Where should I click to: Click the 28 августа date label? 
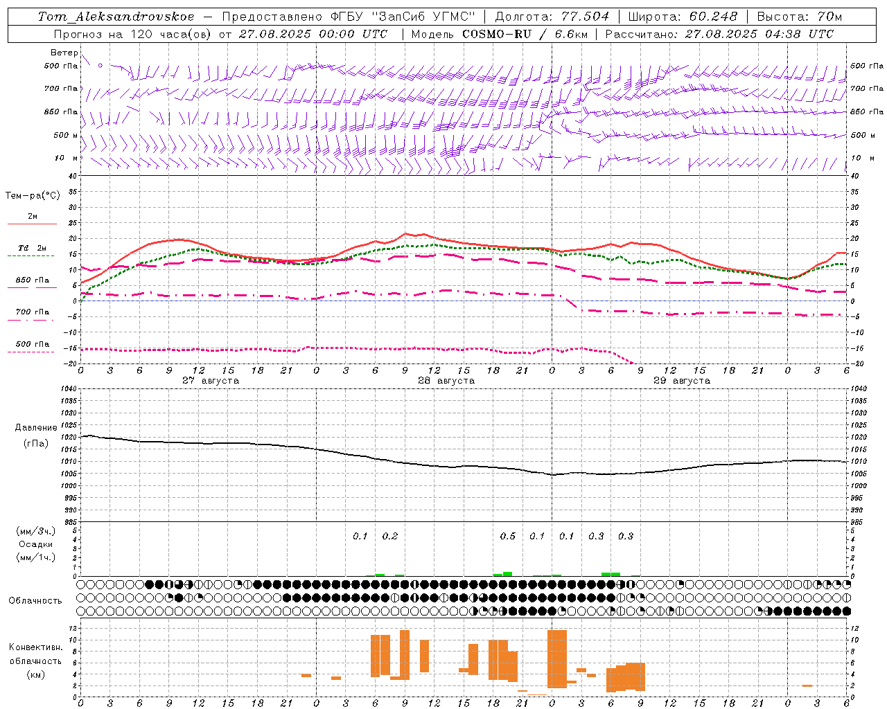coord(446,381)
